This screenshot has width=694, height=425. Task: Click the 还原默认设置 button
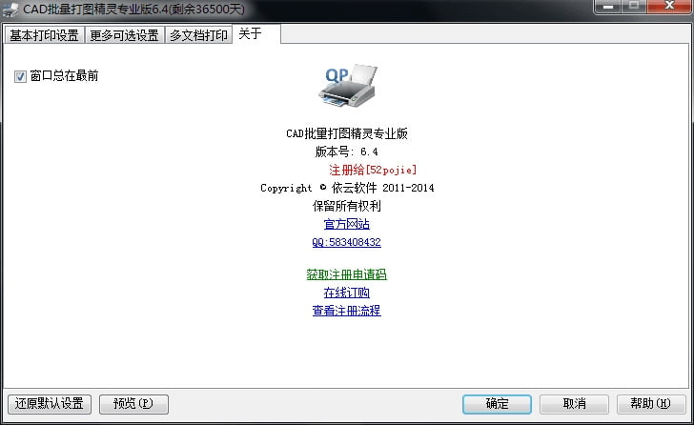click(50, 404)
